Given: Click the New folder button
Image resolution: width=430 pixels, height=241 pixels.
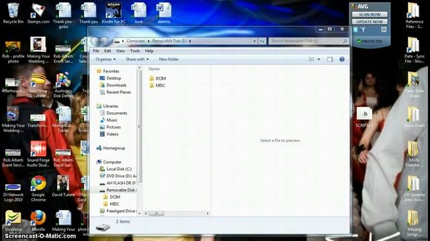Looking at the screenshot, I should 169,60.
